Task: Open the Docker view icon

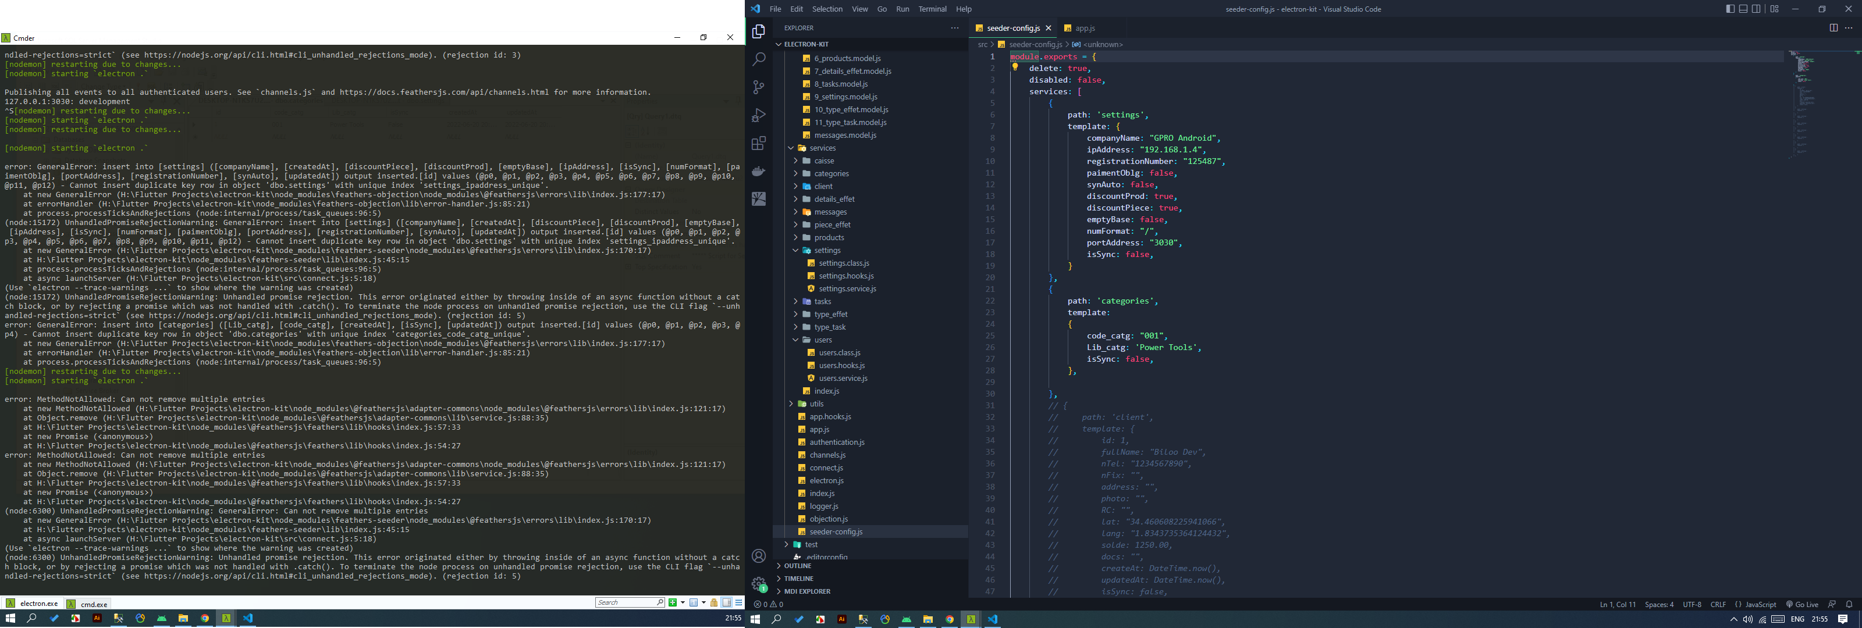Action: [758, 172]
